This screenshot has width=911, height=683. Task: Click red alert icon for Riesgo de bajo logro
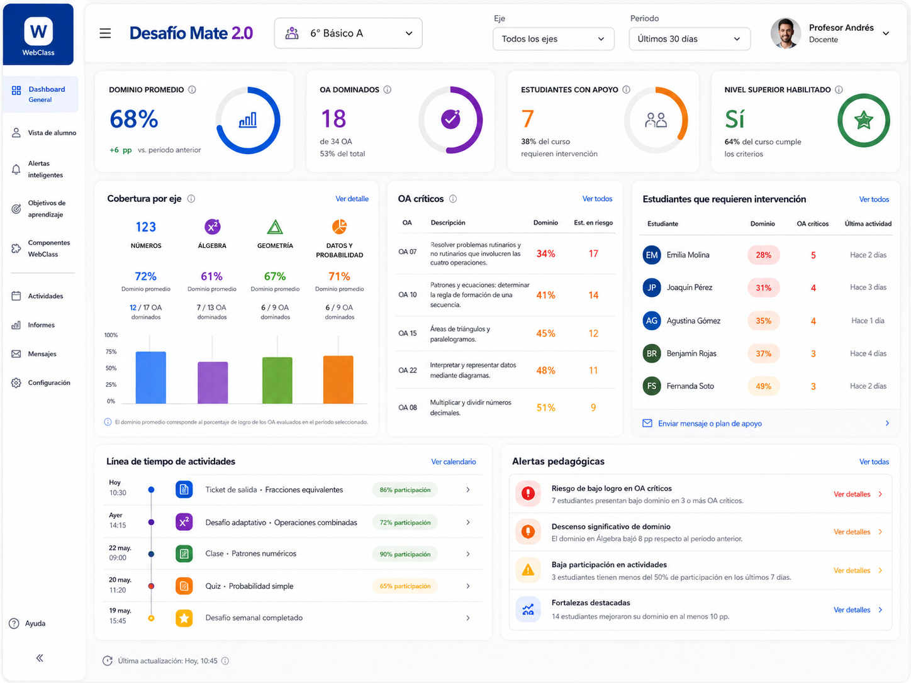pos(528,494)
